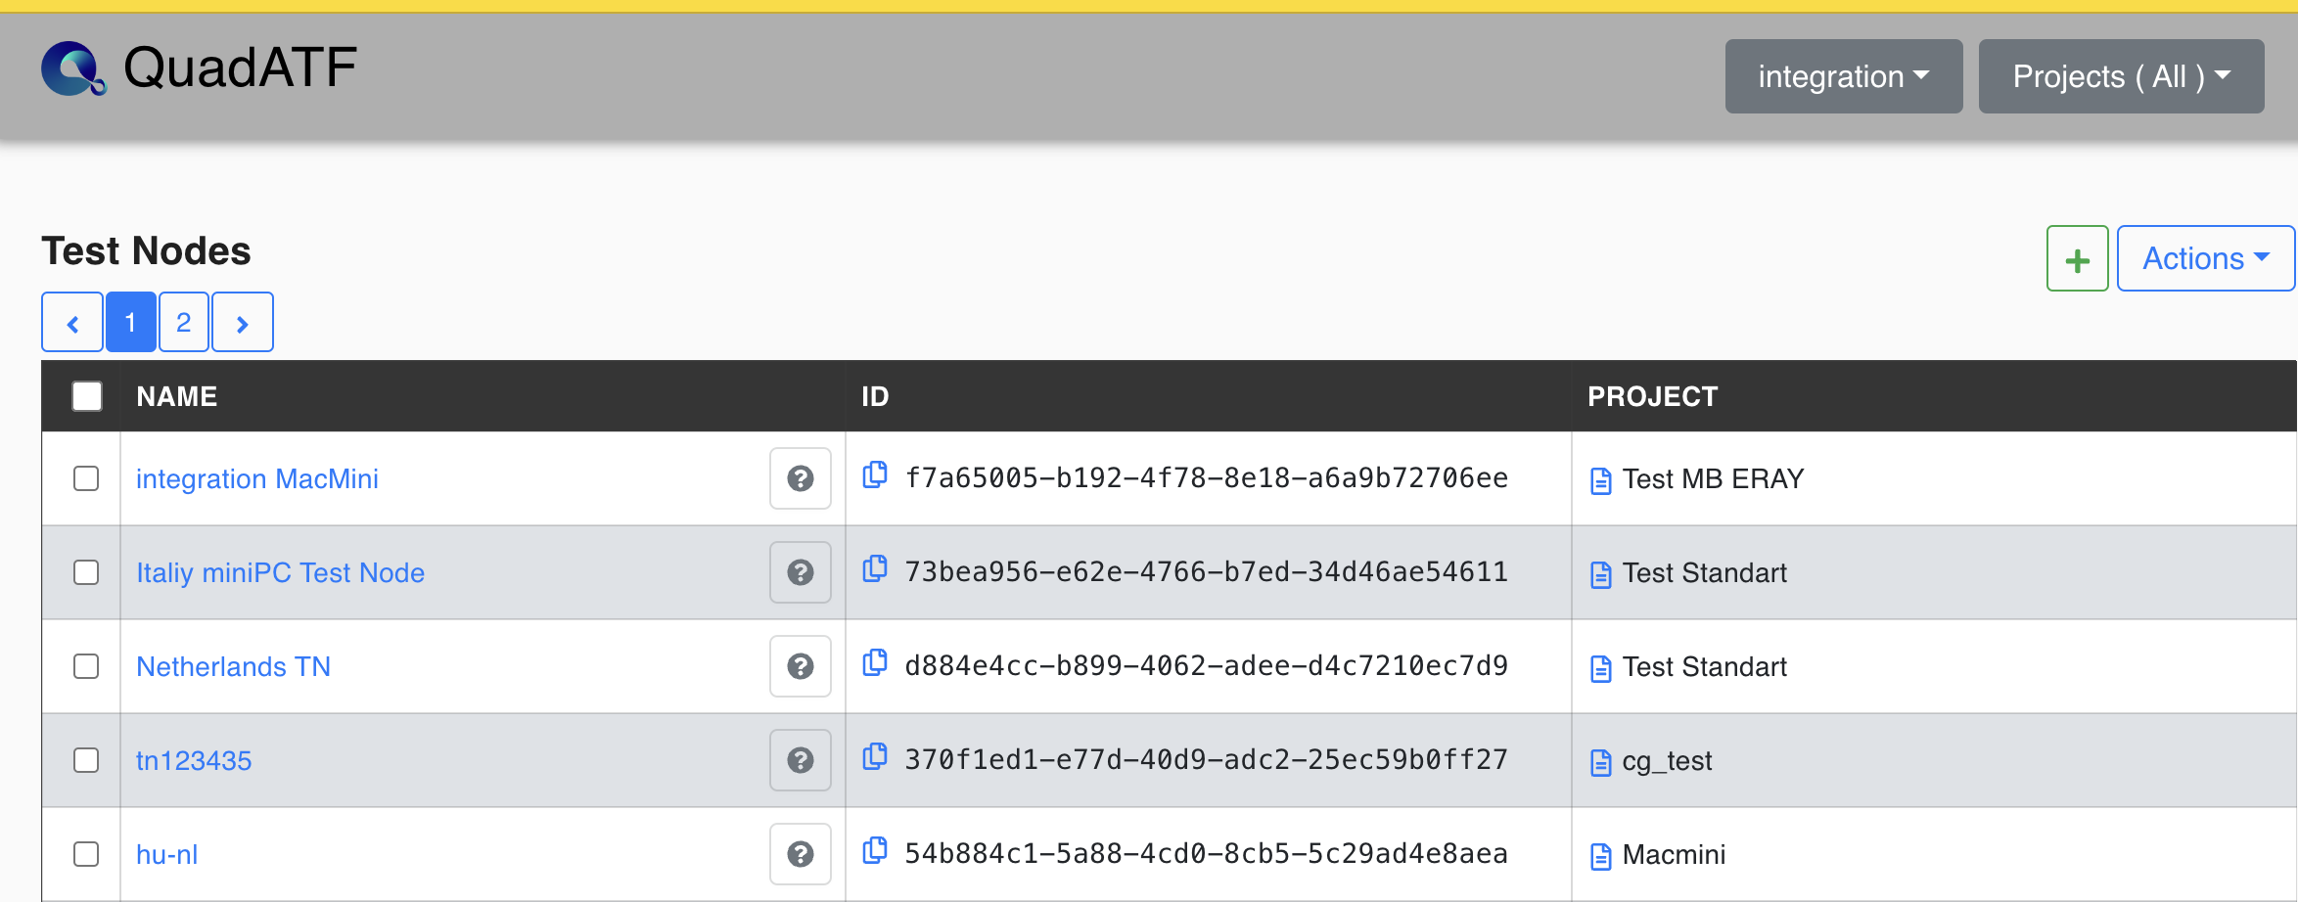Click the cg_test project document icon
Image resolution: width=2298 pixels, height=902 pixels.
tap(1601, 762)
